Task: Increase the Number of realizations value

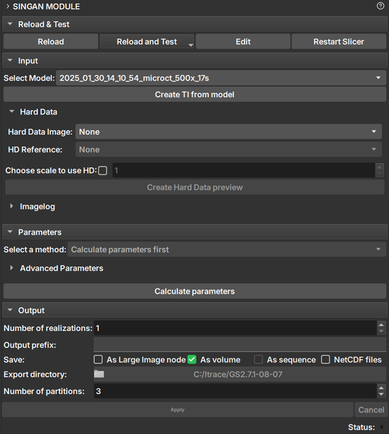Action: (381, 325)
